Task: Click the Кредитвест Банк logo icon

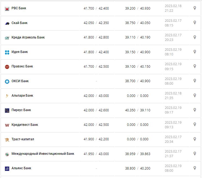Action: pos(7,125)
